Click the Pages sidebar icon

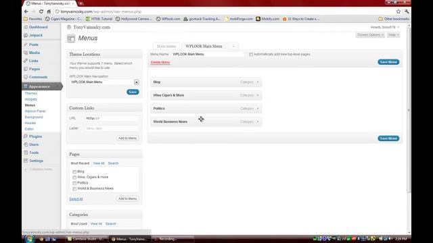coord(26,69)
